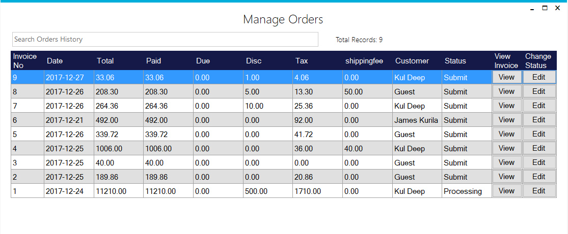This screenshot has height=234, width=568.
Task: Sort by Customer column header
Action: pos(412,61)
